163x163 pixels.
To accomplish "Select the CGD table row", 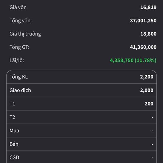I will [81, 157].
